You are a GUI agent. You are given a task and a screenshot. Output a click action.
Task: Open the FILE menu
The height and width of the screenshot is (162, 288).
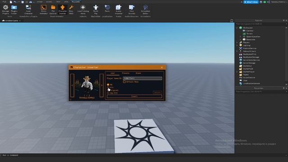(4, 2)
